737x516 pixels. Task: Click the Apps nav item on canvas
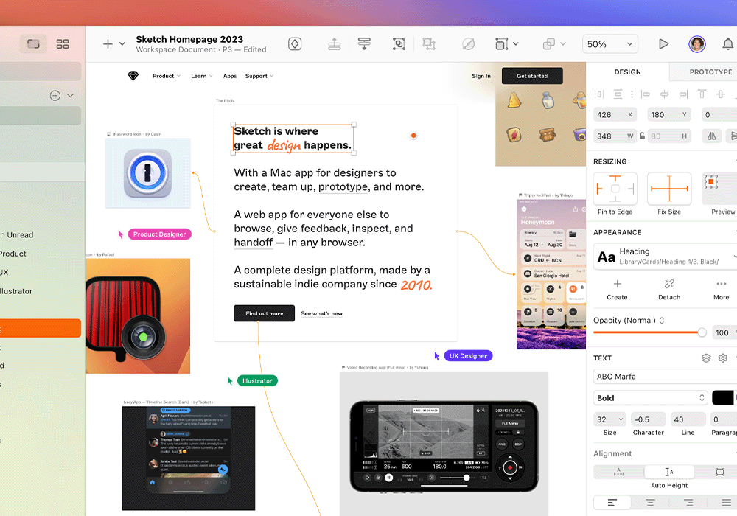(230, 76)
